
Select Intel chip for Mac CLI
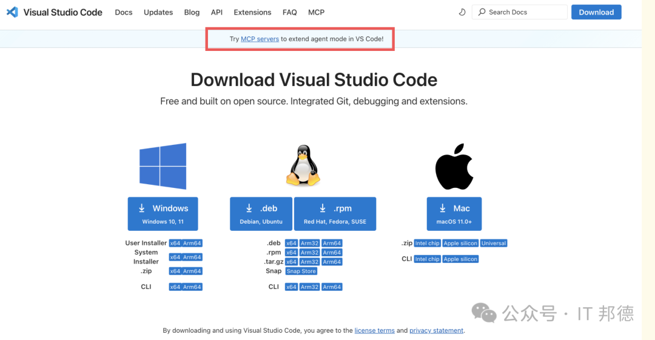(428, 259)
